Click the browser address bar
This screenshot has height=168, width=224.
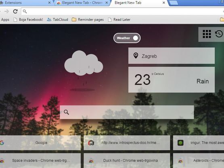coord(123,11)
